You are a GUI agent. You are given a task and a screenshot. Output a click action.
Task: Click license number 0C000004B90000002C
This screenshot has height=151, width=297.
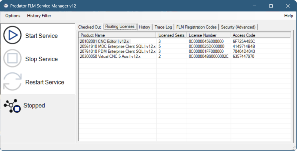click(x=209, y=57)
